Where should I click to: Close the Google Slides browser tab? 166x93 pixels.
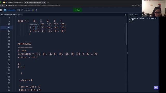point(23,2)
